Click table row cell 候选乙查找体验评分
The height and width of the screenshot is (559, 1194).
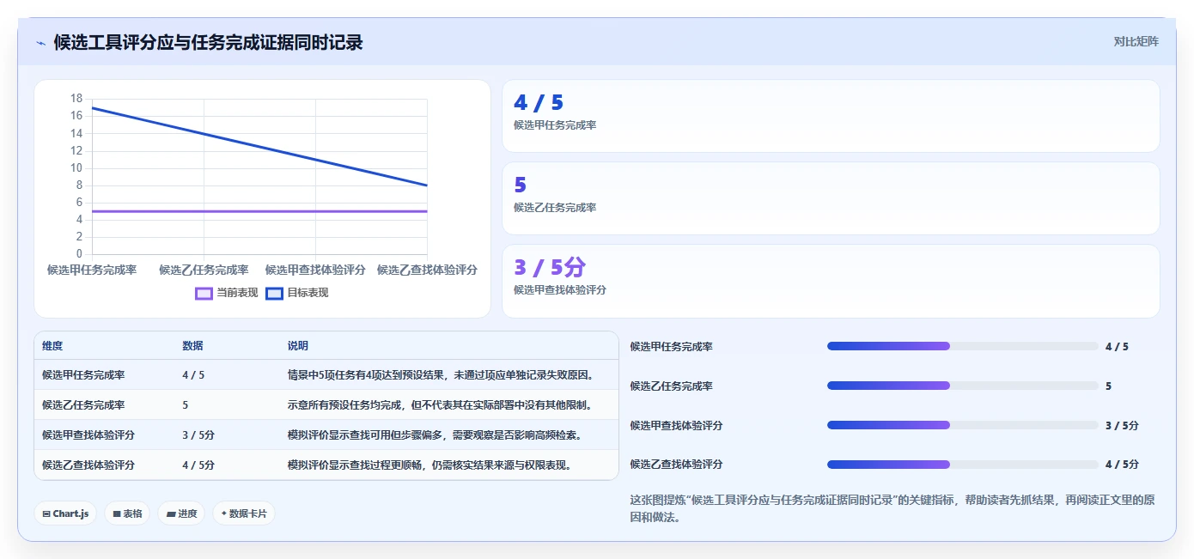click(x=88, y=465)
